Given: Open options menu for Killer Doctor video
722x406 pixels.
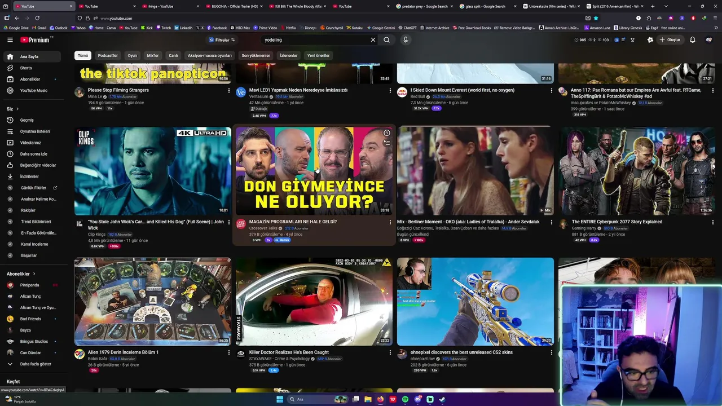Looking at the screenshot, I should click(x=390, y=352).
